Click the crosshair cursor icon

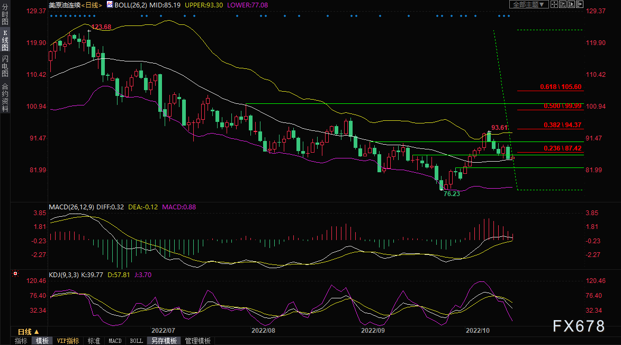[554, 4]
